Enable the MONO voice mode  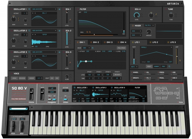[14, 78]
